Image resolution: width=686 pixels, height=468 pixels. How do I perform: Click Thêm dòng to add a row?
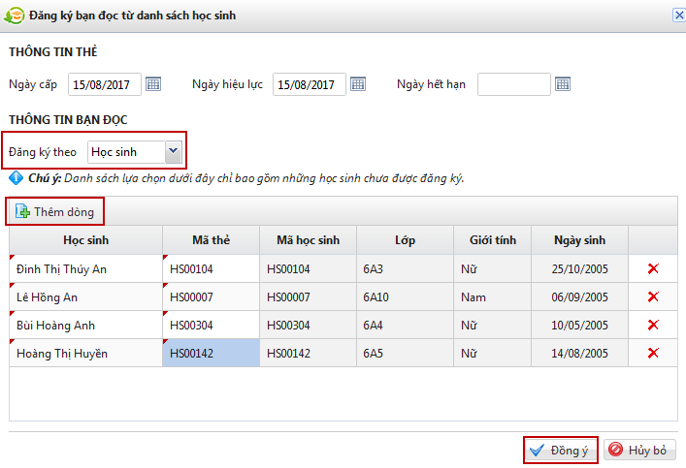coord(57,211)
